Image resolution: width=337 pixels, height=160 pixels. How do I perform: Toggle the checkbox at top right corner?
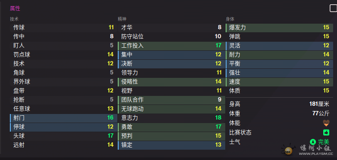tap(333, 9)
